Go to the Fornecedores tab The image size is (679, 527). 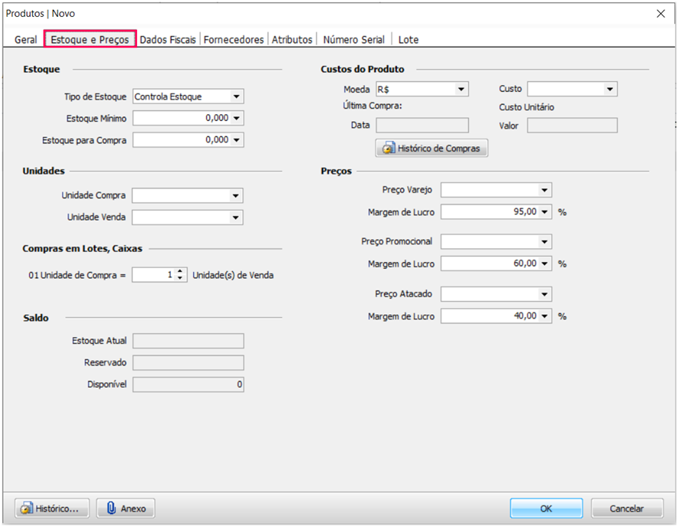234,39
